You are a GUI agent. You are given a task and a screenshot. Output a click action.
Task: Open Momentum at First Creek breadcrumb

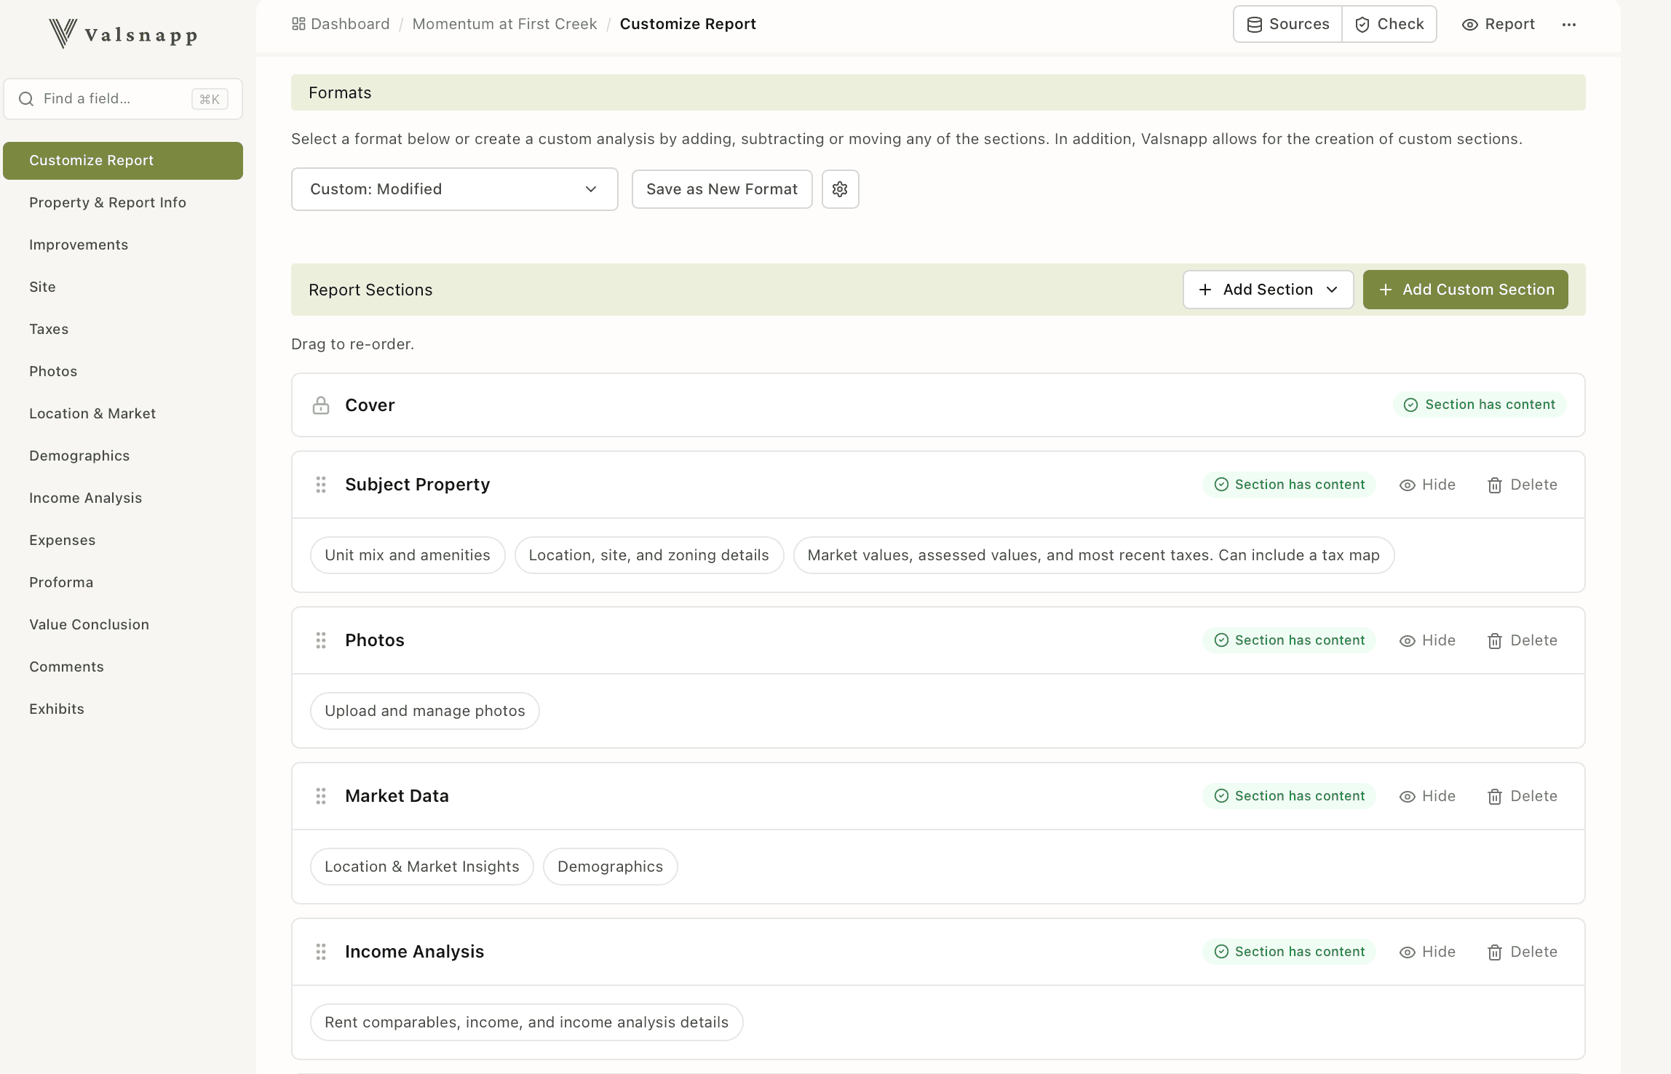coord(504,24)
